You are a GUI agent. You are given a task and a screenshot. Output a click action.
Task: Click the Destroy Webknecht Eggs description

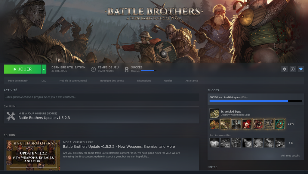[x=235, y=115]
